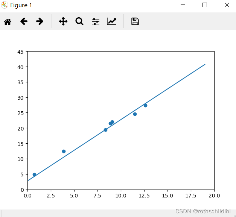Screen dimensions: 236x217
Task: Click the scatter point near y value 12.5
Action: [x=64, y=151]
